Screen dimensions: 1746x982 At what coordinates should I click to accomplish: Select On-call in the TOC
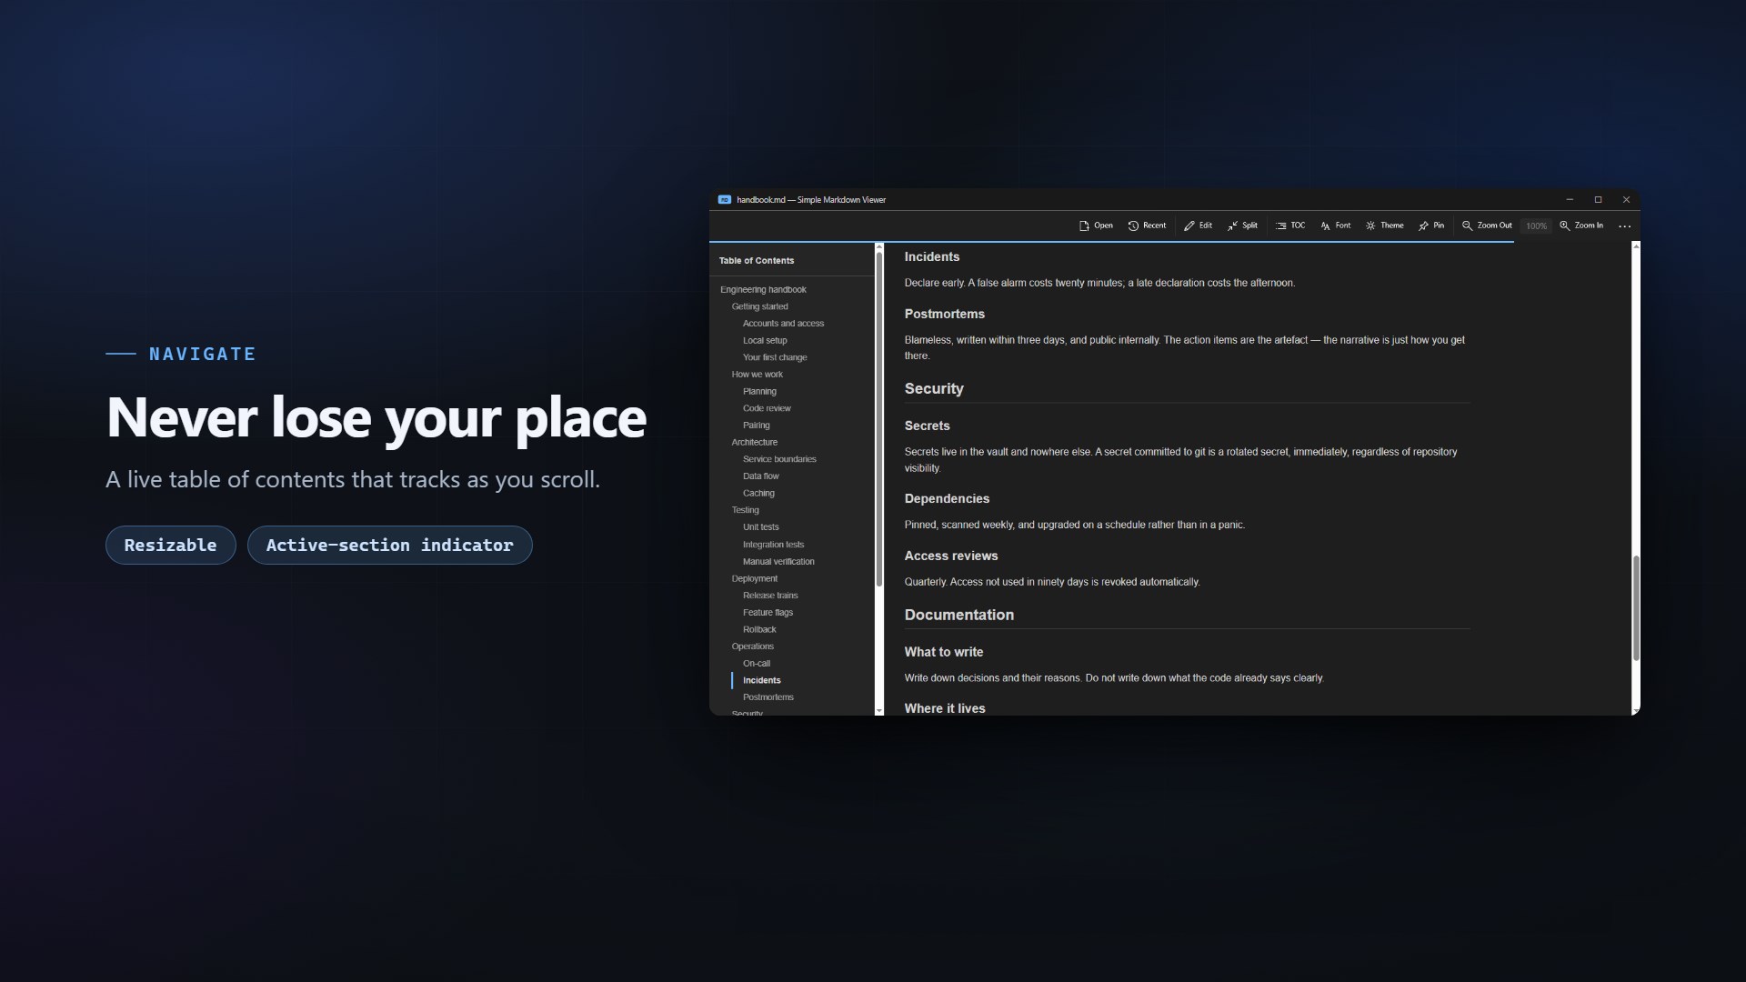click(756, 664)
